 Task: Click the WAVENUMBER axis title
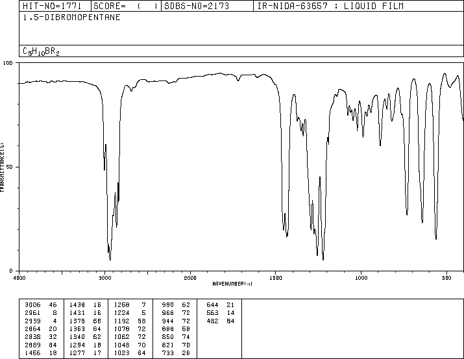232,284
